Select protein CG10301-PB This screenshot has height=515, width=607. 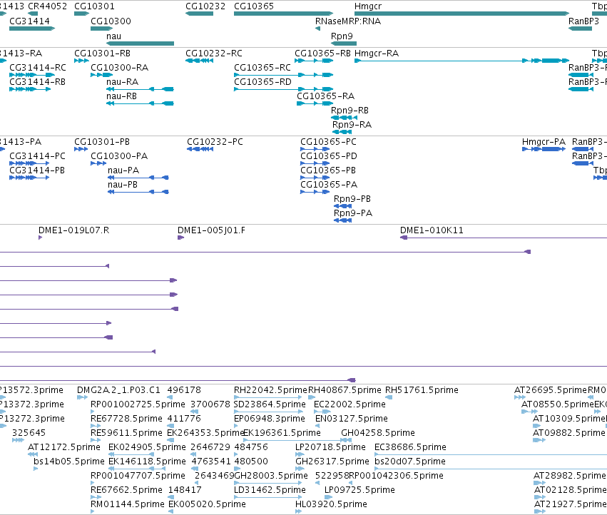point(102,142)
